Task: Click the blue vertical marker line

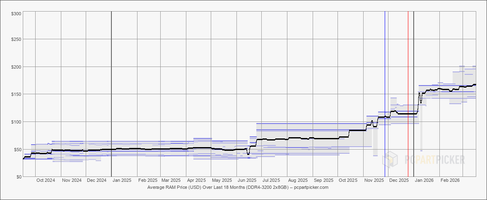Action: 385,94
